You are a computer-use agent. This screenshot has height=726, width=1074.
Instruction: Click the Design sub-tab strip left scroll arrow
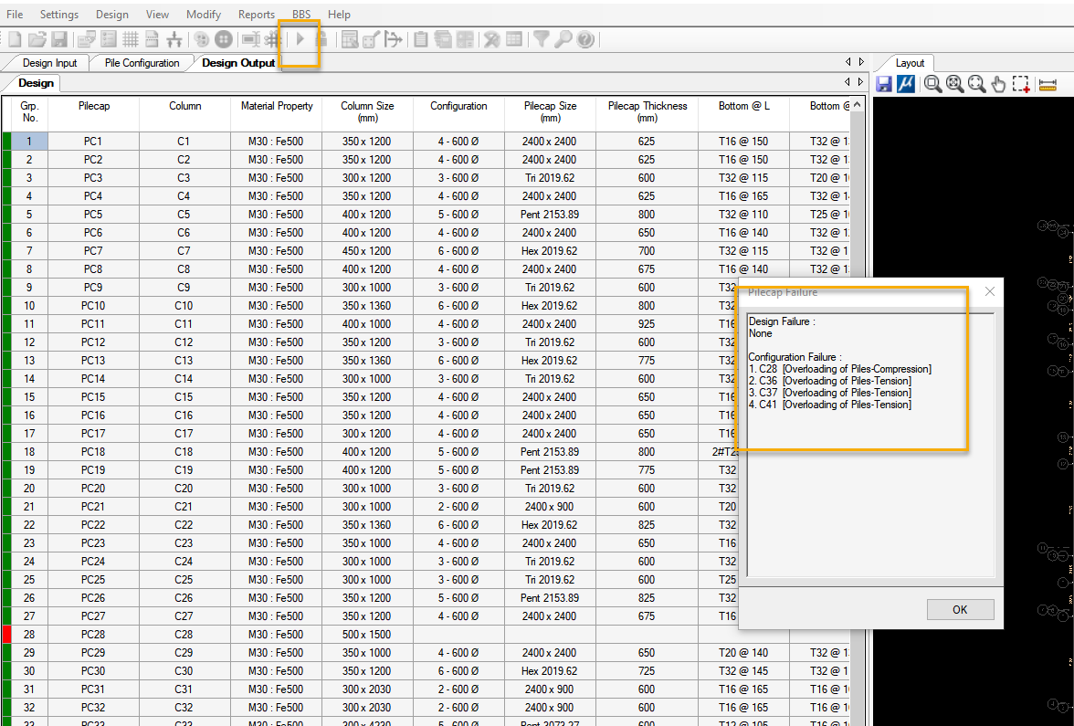pyautogui.click(x=848, y=82)
